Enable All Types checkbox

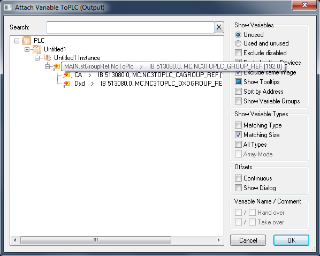pyautogui.click(x=238, y=144)
